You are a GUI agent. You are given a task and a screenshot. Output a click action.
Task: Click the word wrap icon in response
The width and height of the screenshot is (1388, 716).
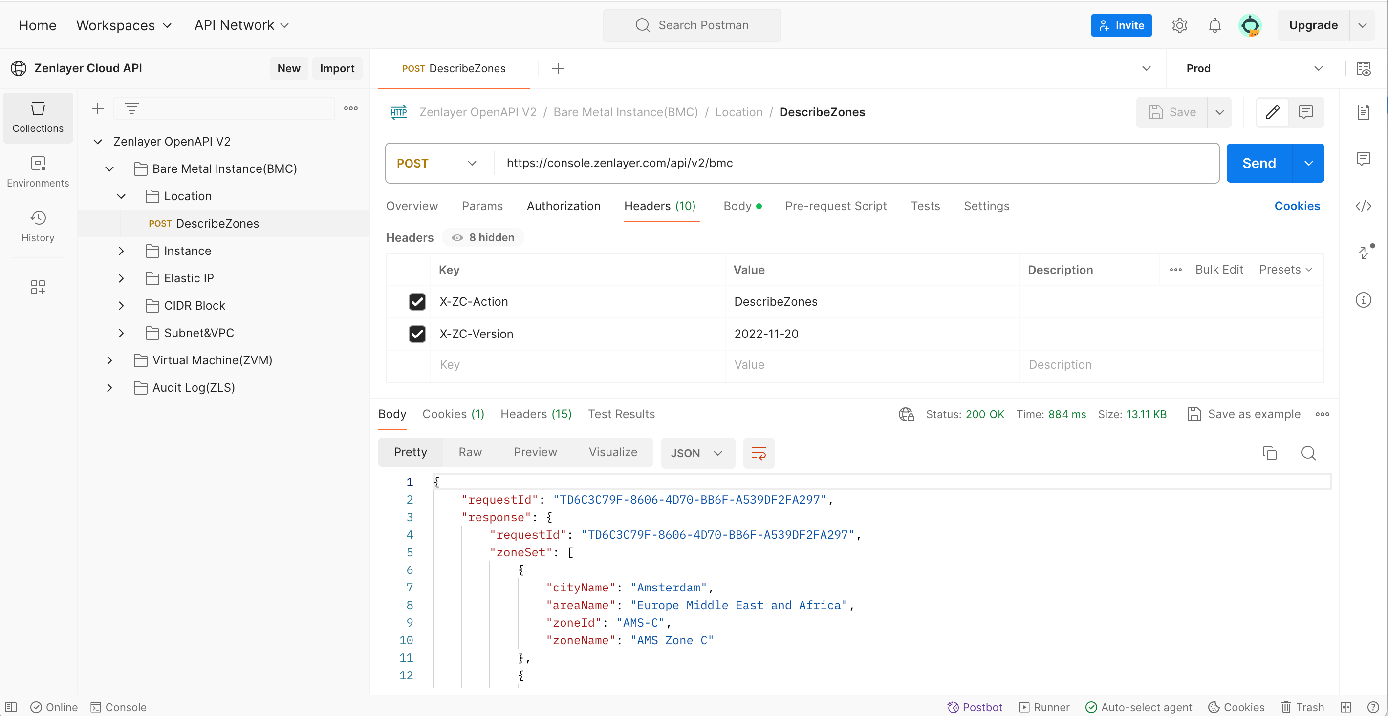[758, 453]
